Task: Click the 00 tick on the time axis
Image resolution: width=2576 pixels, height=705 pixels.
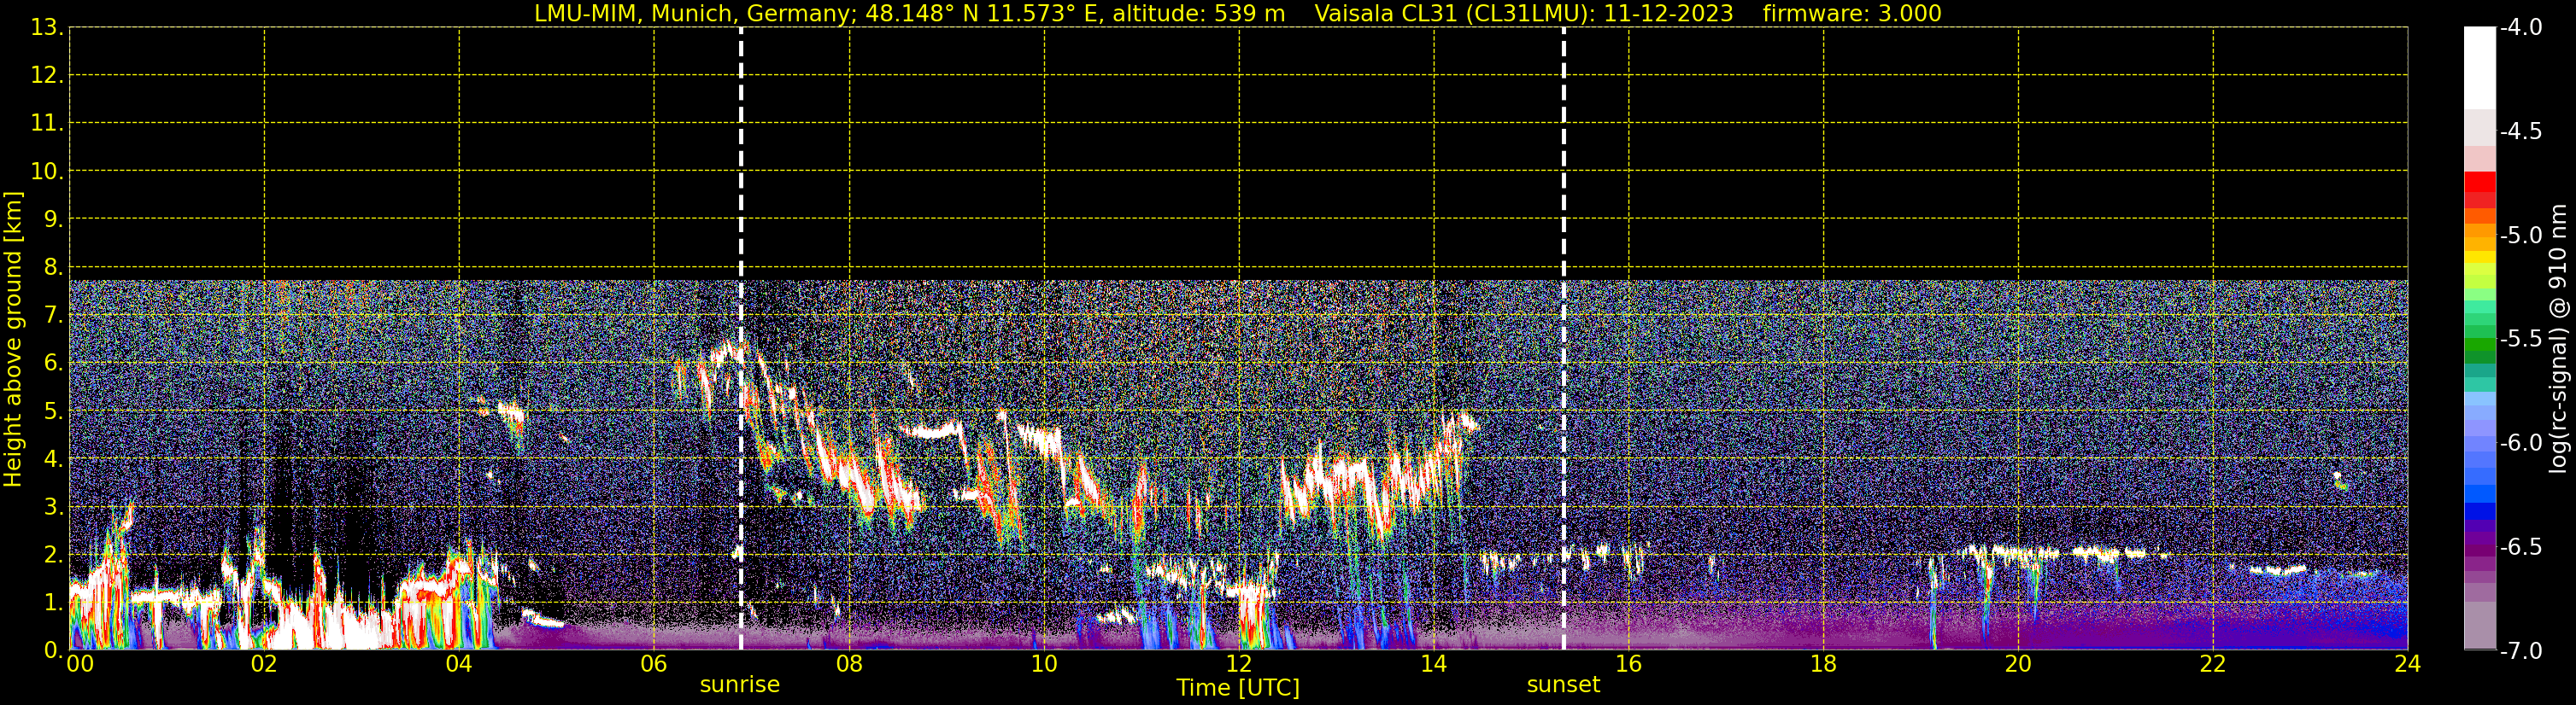Action: pos(79,664)
